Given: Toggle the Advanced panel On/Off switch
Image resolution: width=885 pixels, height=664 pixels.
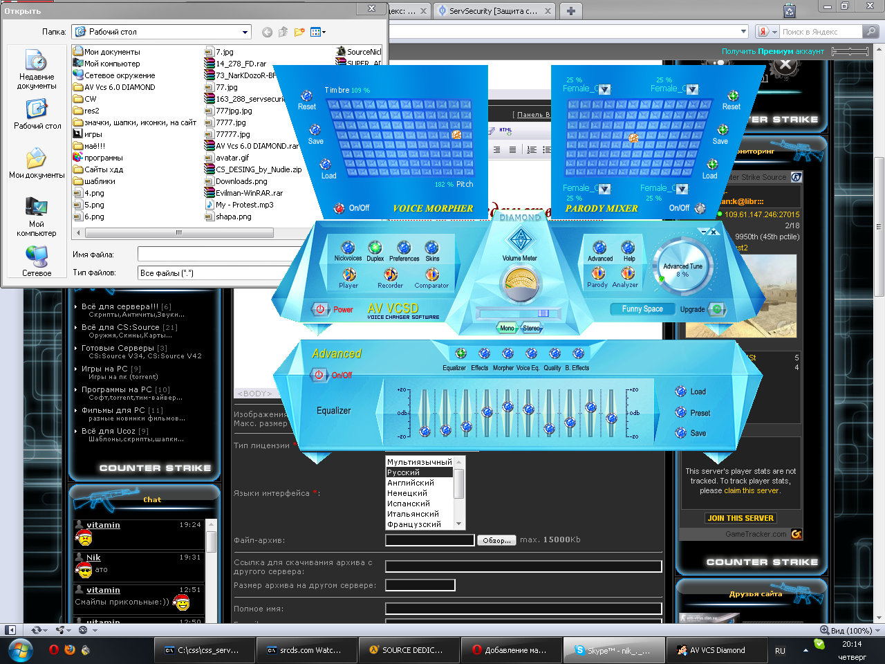Looking at the screenshot, I should point(319,375).
